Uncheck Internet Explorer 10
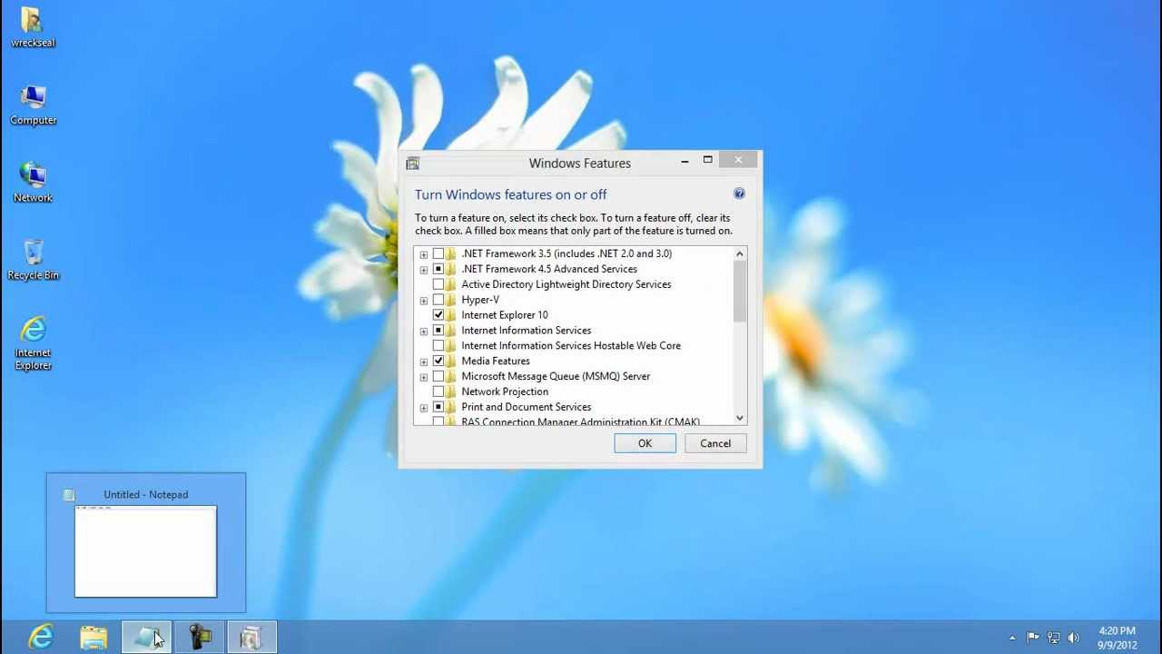 438,315
